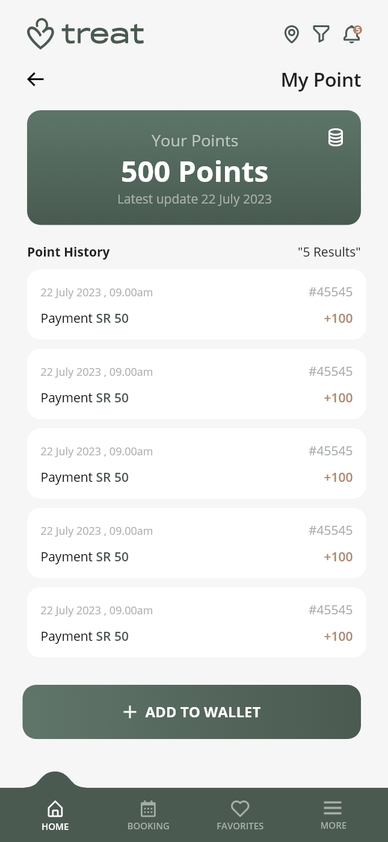Tap the location pin icon
The image size is (388, 842).
tap(291, 34)
